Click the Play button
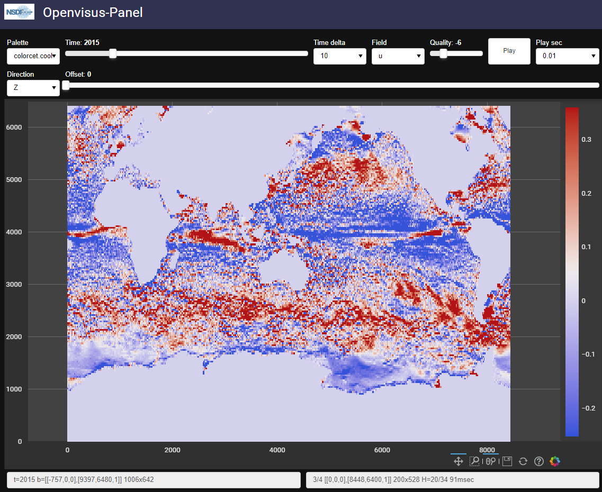The image size is (602, 492). tap(509, 51)
